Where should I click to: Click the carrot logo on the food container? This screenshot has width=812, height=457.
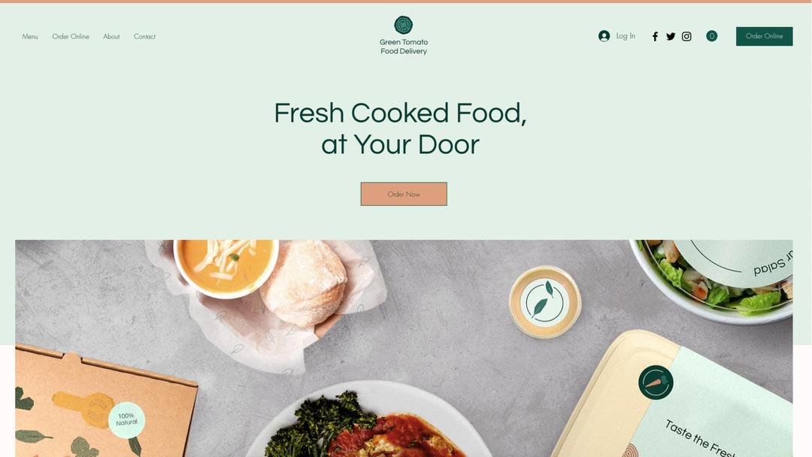pos(656,383)
